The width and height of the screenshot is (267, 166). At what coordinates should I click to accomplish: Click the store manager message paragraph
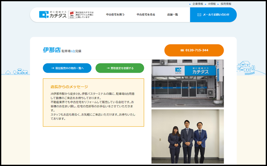pos(93,106)
